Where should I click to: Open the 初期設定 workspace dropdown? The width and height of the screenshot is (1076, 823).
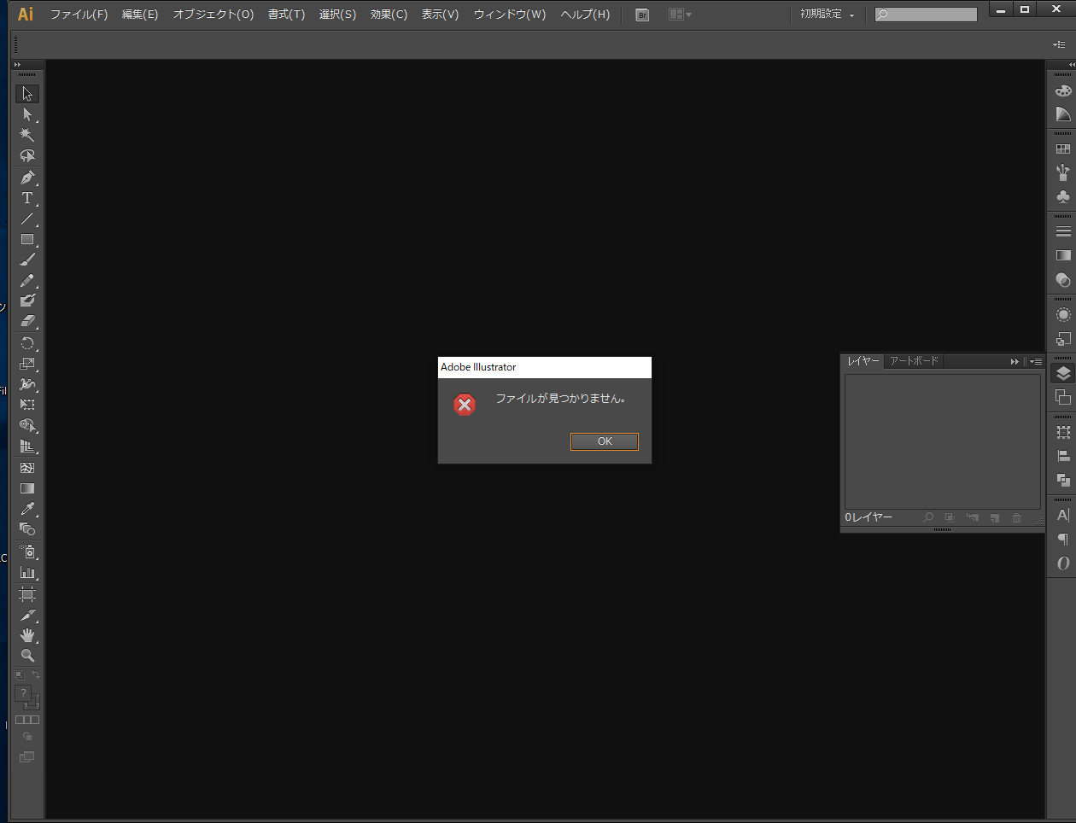pyautogui.click(x=827, y=15)
